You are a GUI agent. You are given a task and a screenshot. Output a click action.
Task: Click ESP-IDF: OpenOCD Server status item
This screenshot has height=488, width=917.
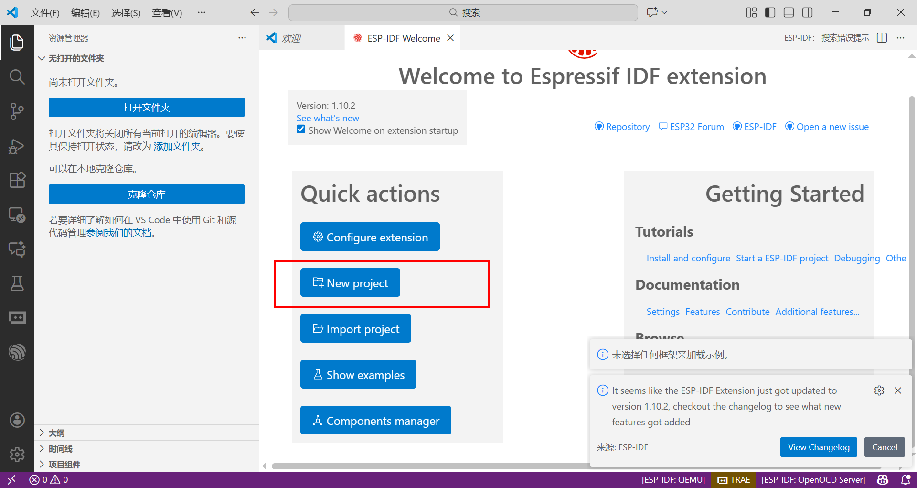pos(813,479)
